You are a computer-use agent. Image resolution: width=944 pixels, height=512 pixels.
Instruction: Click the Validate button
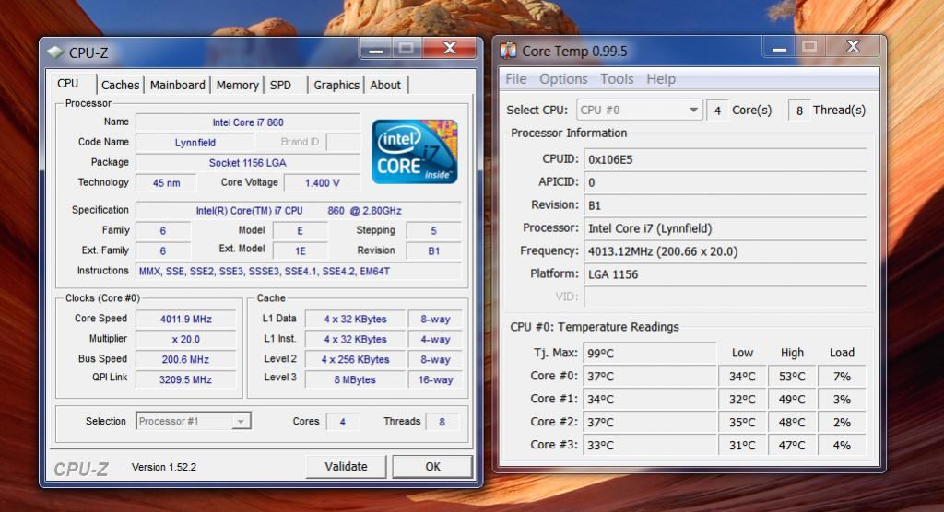point(347,466)
